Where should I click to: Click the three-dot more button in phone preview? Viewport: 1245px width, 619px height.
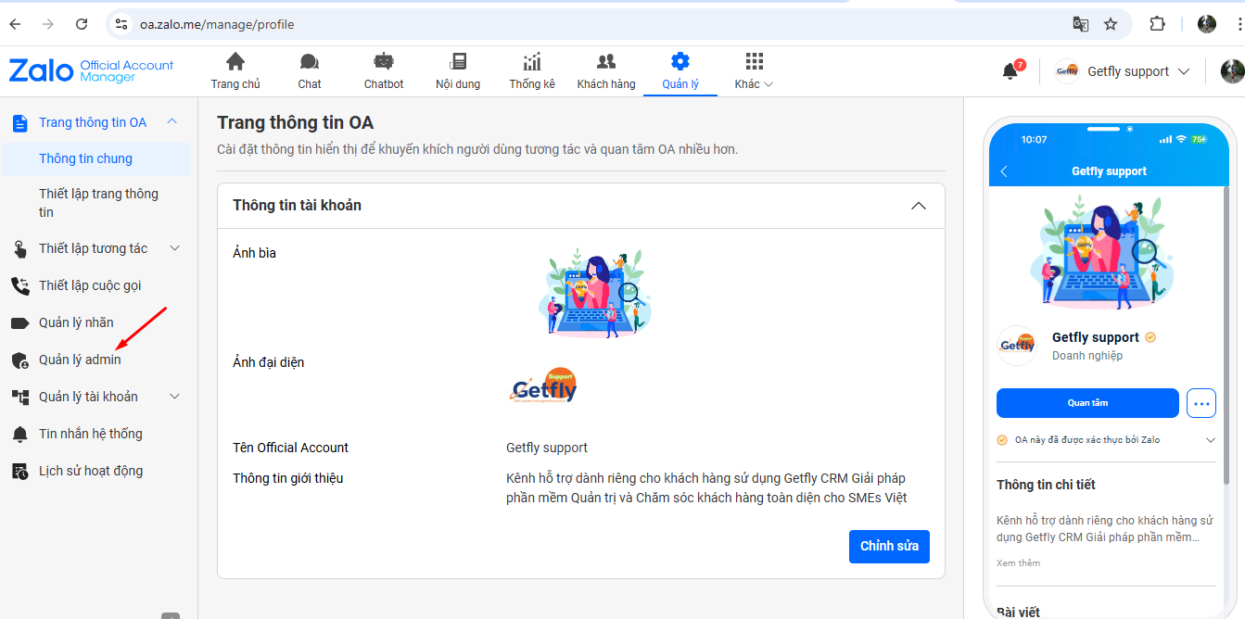point(1201,403)
